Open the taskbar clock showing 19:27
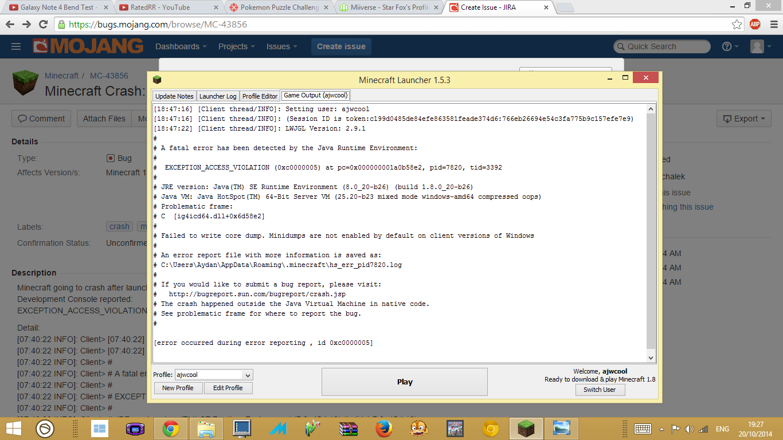The height and width of the screenshot is (440, 783). click(756, 429)
